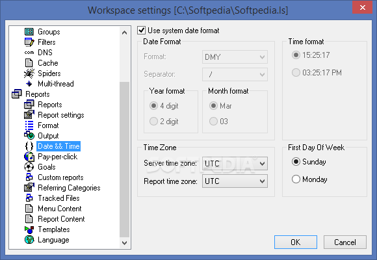This screenshot has height=260, width=377.
Task: Click the Goals soccer ball icon
Action: coord(29,167)
